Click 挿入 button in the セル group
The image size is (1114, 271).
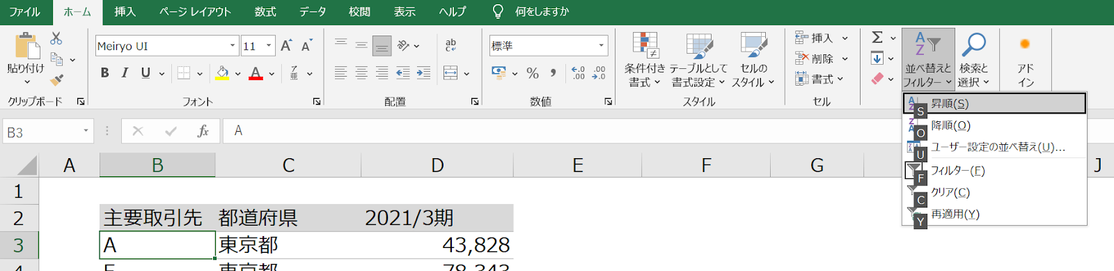click(822, 38)
